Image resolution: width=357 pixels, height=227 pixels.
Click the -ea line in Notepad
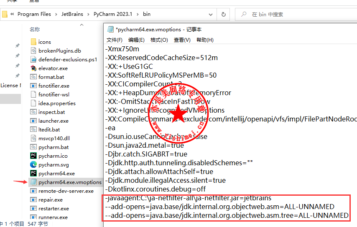(x=110, y=128)
